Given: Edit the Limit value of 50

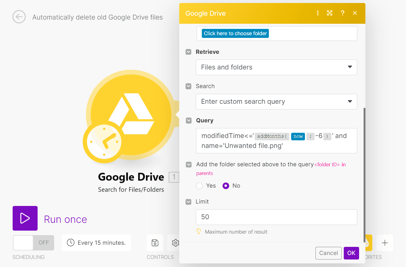Looking at the screenshot, I should coord(276,217).
